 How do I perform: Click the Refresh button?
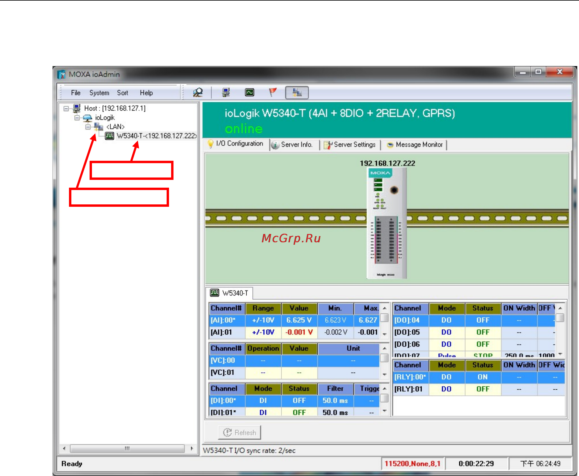click(x=239, y=432)
